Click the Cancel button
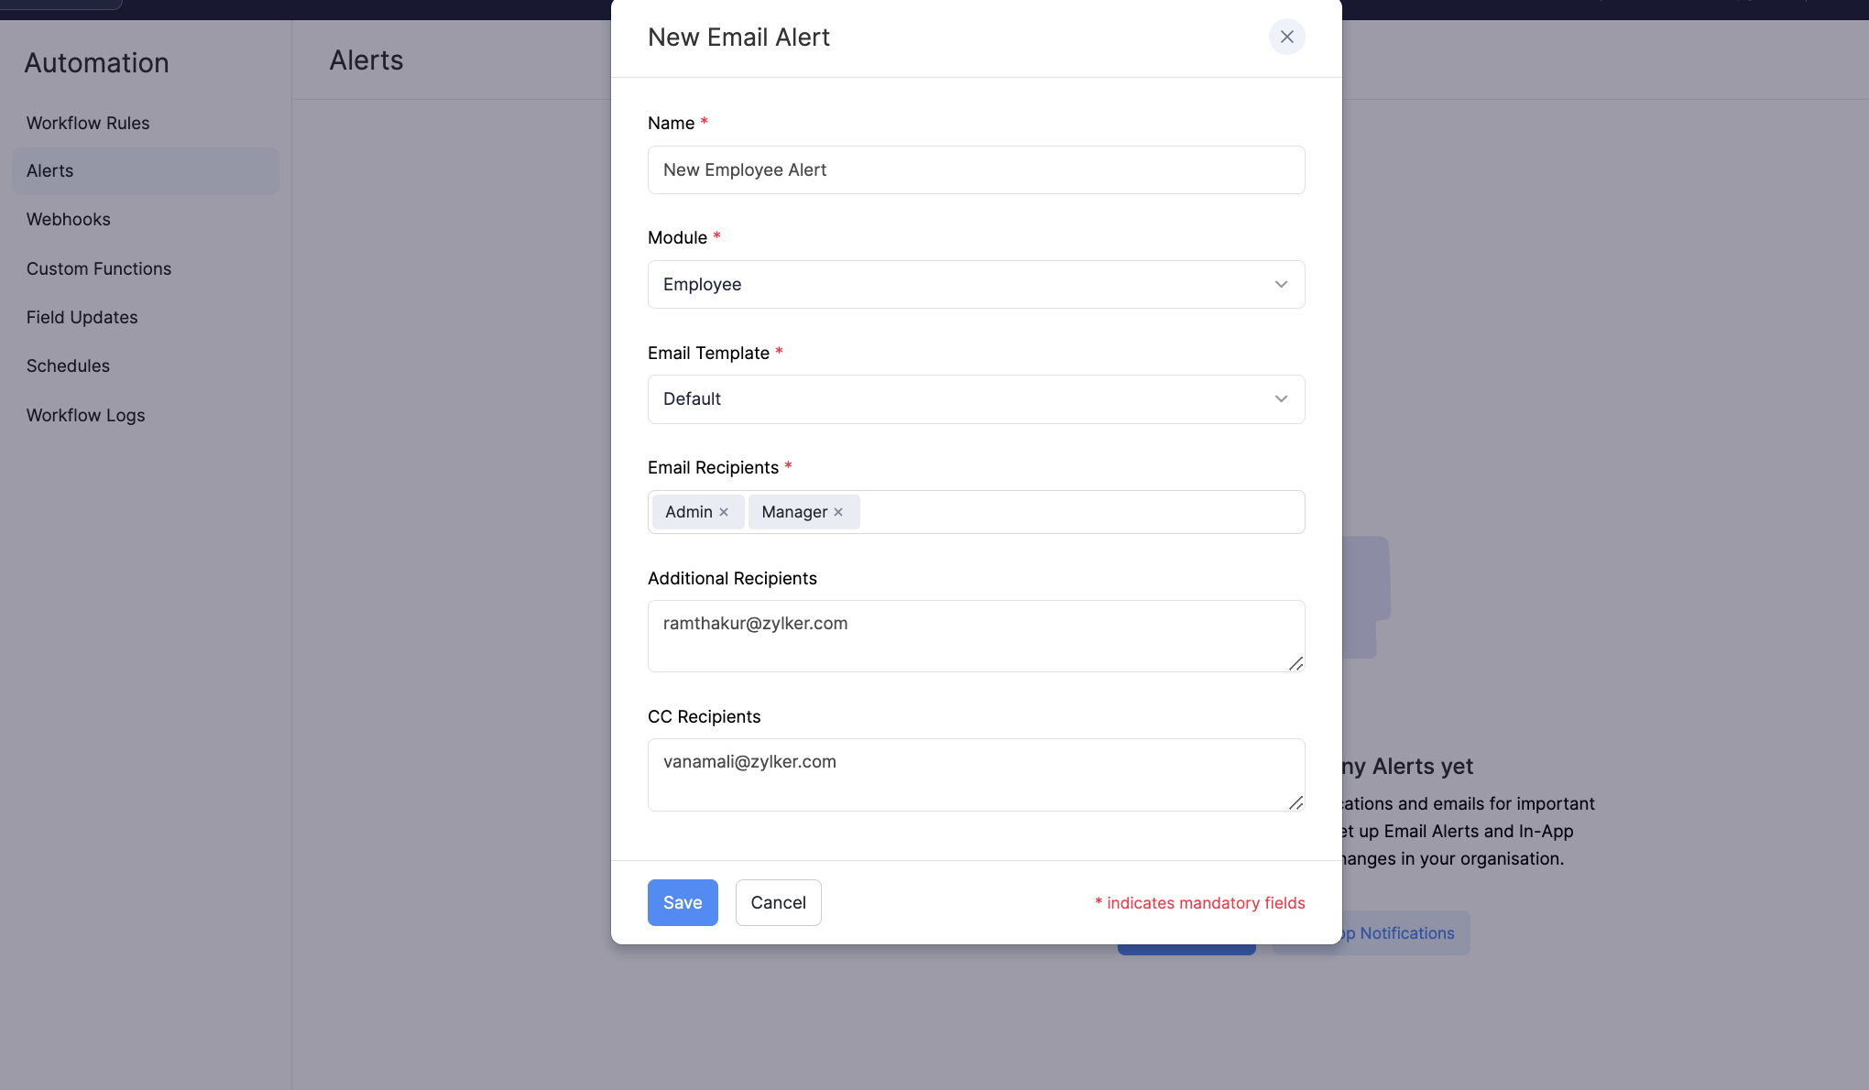Screen dimensions: 1869x1090 (778, 902)
